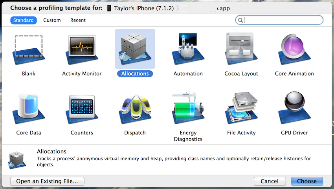Select the Automation robot icon
The height and width of the screenshot is (189, 334).
(188, 49)
